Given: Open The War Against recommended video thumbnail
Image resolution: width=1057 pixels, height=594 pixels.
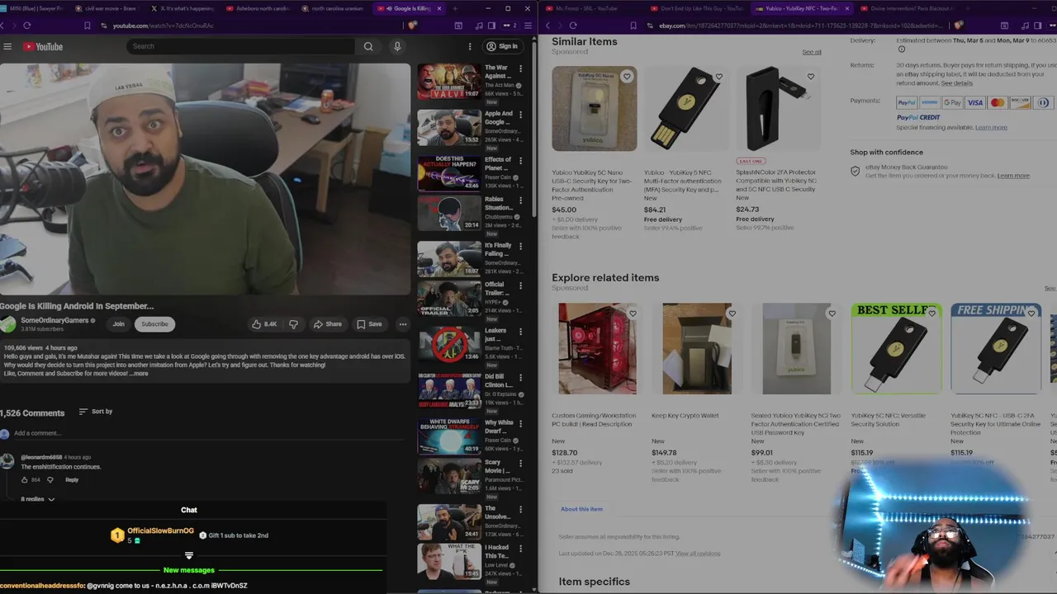Looking at the screenshot, I should [448, 82].
